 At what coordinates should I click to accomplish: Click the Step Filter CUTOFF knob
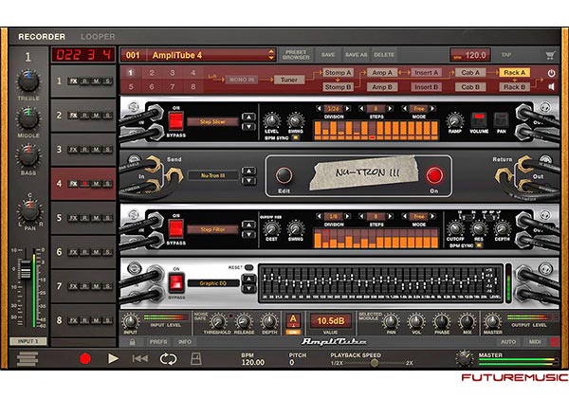[455, 228]
